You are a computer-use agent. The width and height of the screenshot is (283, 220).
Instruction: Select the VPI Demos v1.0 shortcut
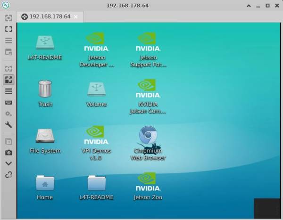coord(96,143)
